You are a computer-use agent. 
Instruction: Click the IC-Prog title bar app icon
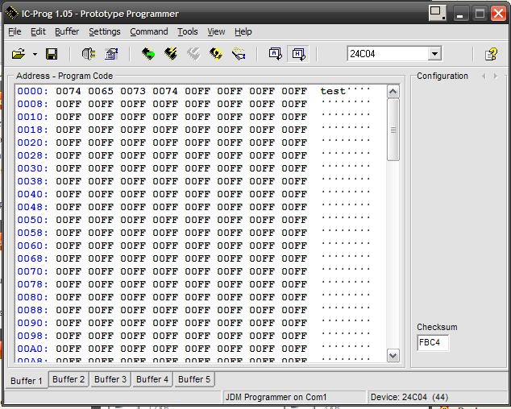point(12,14)
